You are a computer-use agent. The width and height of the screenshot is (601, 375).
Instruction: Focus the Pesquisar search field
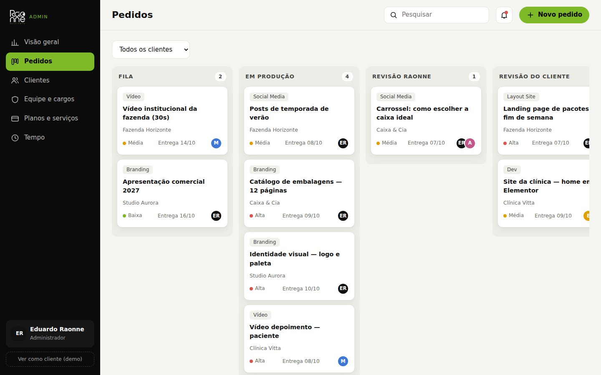(x=437, y=15)
